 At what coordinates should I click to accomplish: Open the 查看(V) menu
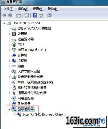coord(38,9)
